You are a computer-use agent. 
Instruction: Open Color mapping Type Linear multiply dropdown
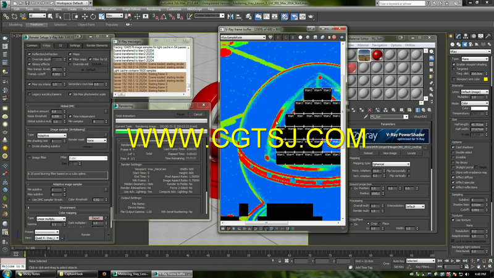coord(51,219)
